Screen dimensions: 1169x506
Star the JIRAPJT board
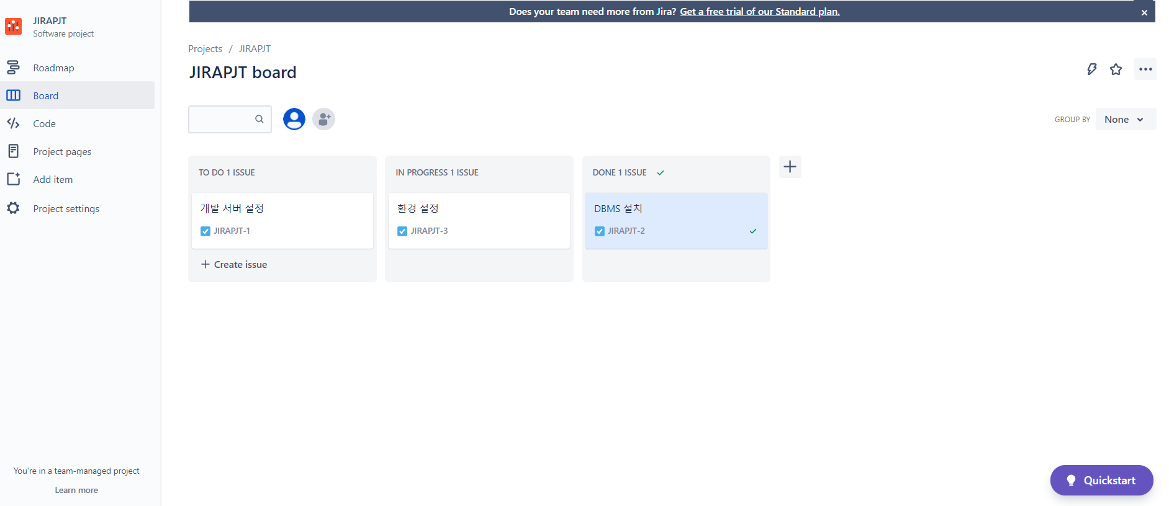click(x=1116, y=69)
